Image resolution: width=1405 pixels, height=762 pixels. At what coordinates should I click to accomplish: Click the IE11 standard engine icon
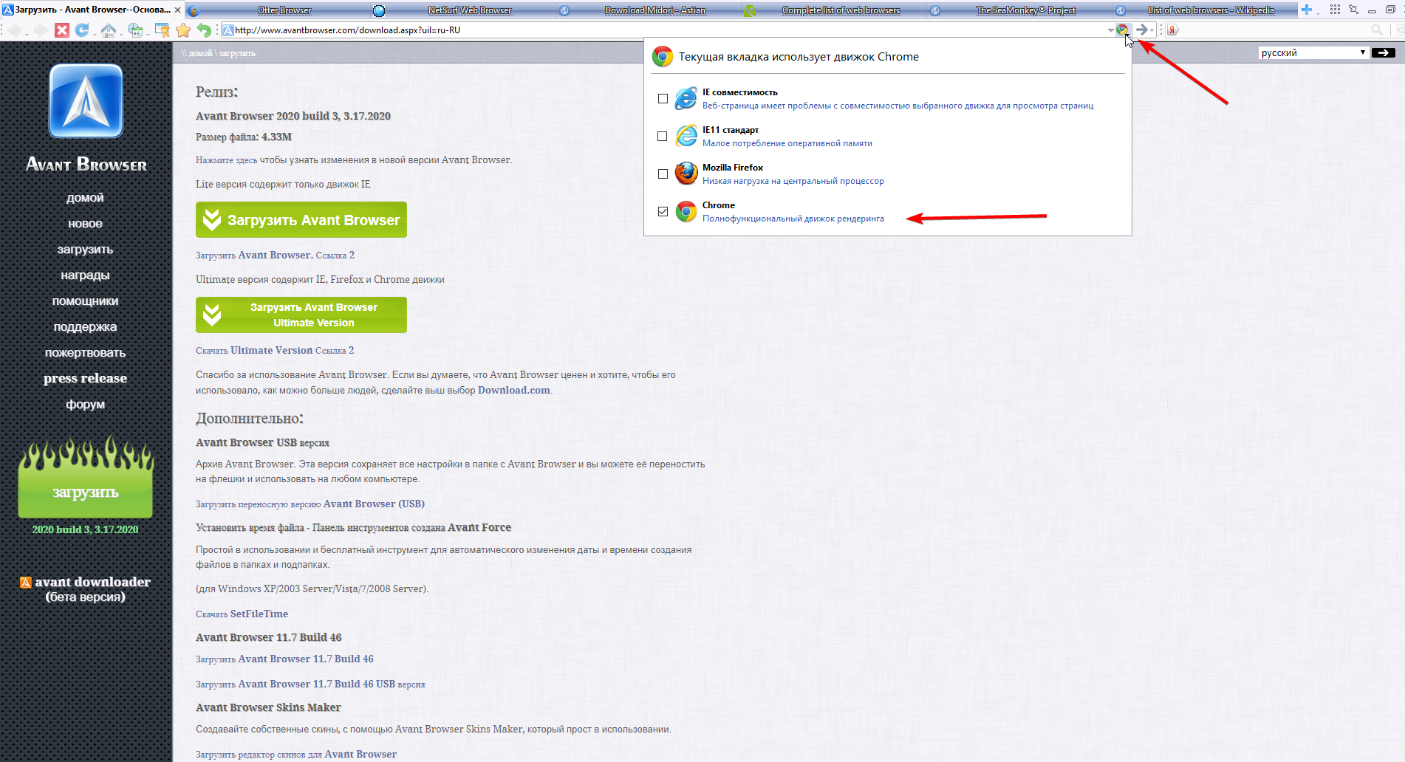pos(686,136)
